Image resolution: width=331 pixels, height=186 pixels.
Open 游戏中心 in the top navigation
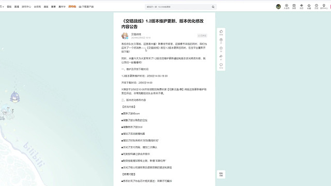coord(26,7)
